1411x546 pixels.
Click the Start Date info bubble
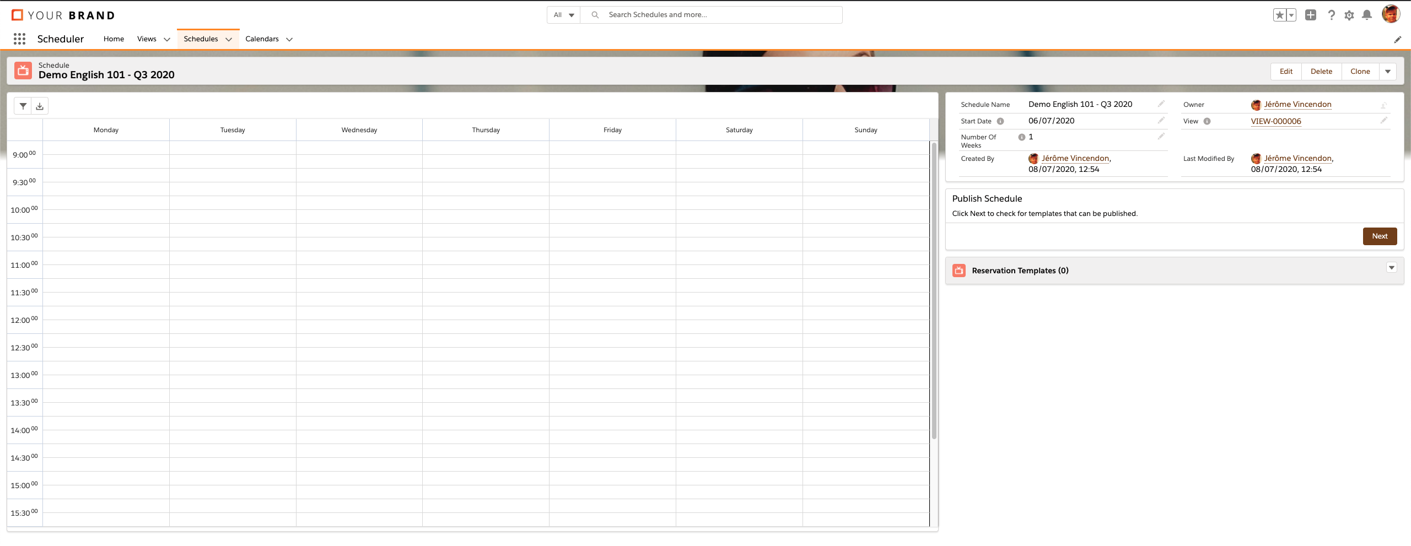point(999,121)
